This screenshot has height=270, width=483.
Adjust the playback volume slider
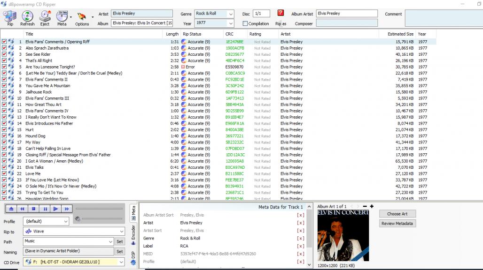(x=101, y=218)
